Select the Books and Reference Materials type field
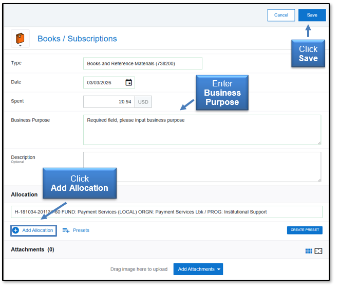Image resolution: width=339 pixels, height=286 pixels. (142, 64)
